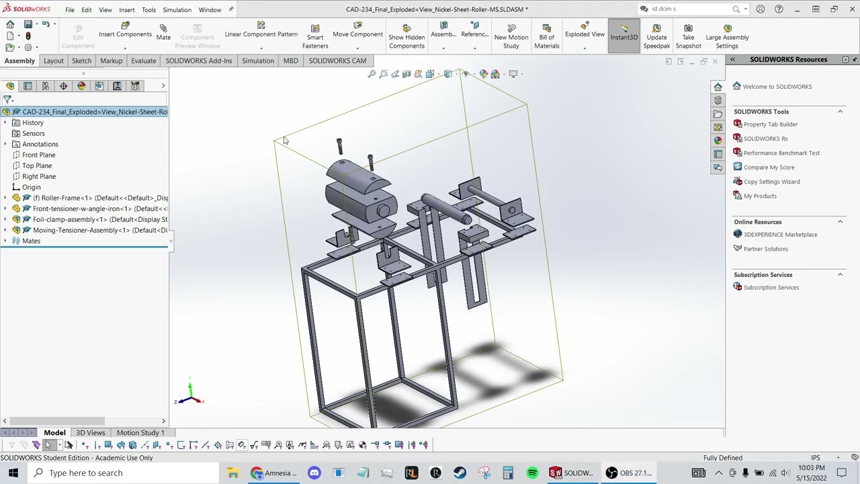This screenshot has width=860, height=484.
Task: Open Appearances tab in task pane
Action: pos(718,140)
